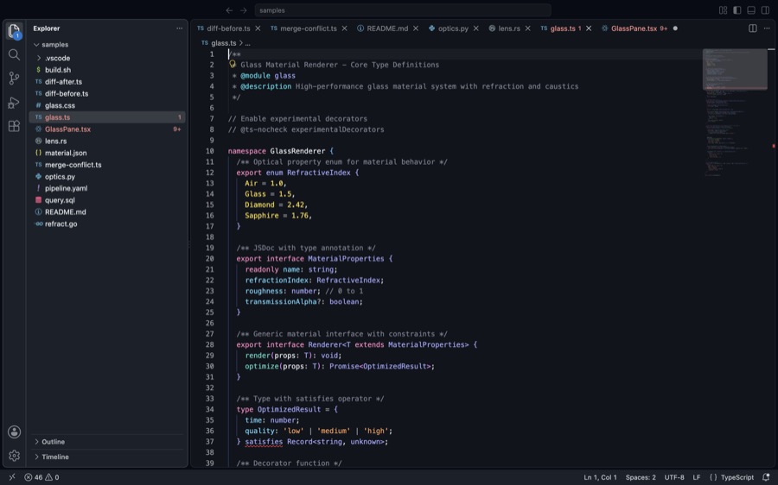This screenshot has height=485, width=778.
Task: Open lens.rs in the Explorer
Action: click(x=108, y=142)
